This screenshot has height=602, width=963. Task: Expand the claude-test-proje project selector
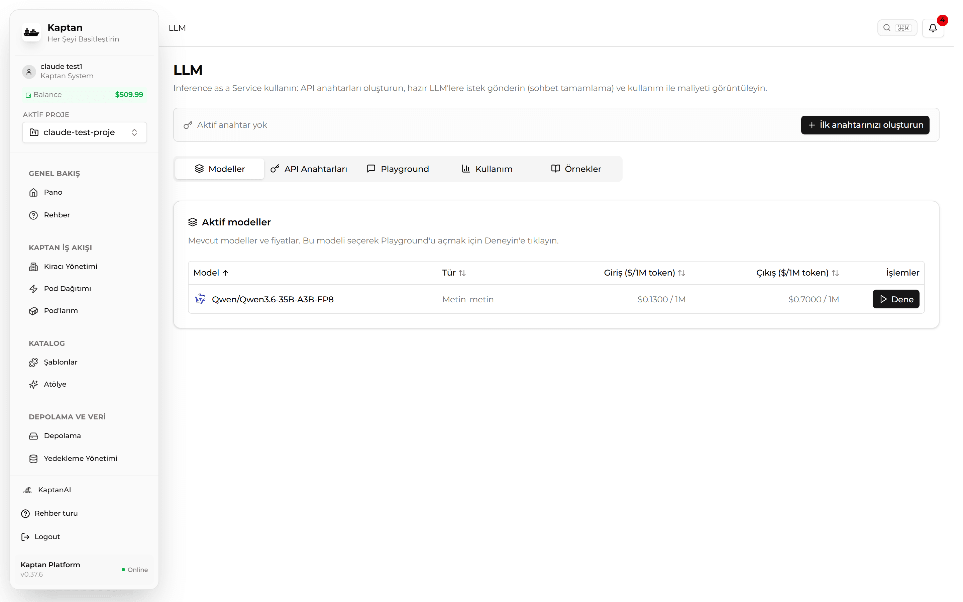click(x=84, y=132)
